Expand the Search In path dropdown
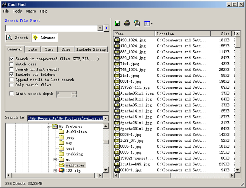This screenshot has width=246, height=188. (x=105, y=118)
